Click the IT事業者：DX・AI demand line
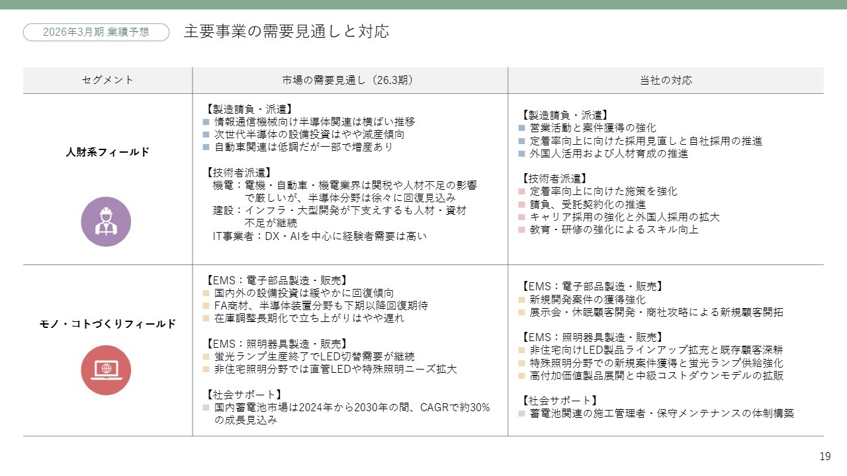Screen dimensions: 847x476 pos(320,235)
